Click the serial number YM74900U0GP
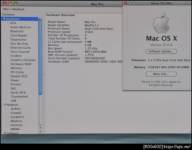 point(95,58)
